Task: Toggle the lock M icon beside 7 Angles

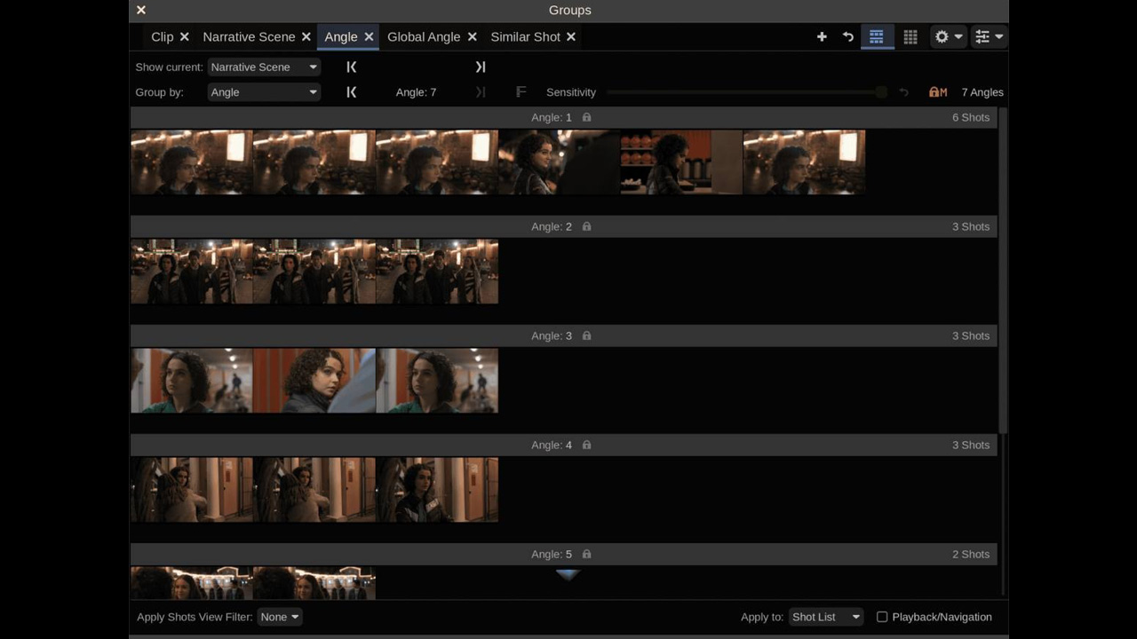Action: click(x=938, y=91)
